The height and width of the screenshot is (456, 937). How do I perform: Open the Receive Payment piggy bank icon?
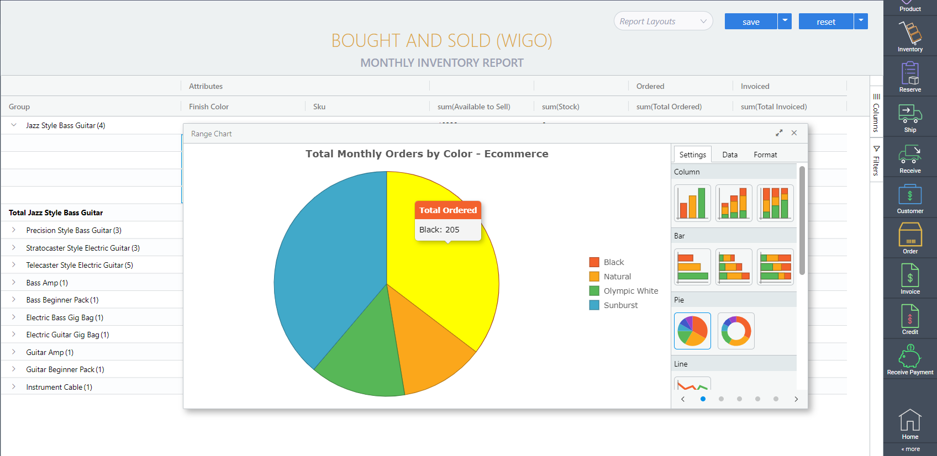click(909, 359)
